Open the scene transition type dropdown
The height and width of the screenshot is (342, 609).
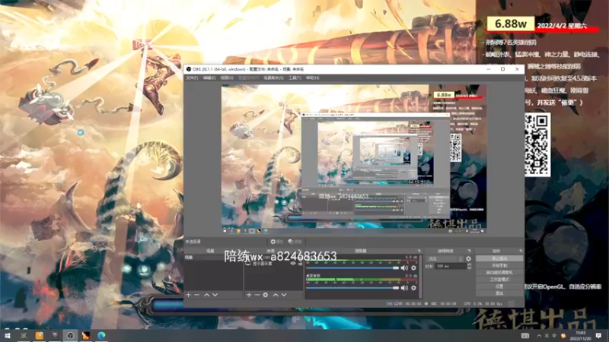[445, 258]
